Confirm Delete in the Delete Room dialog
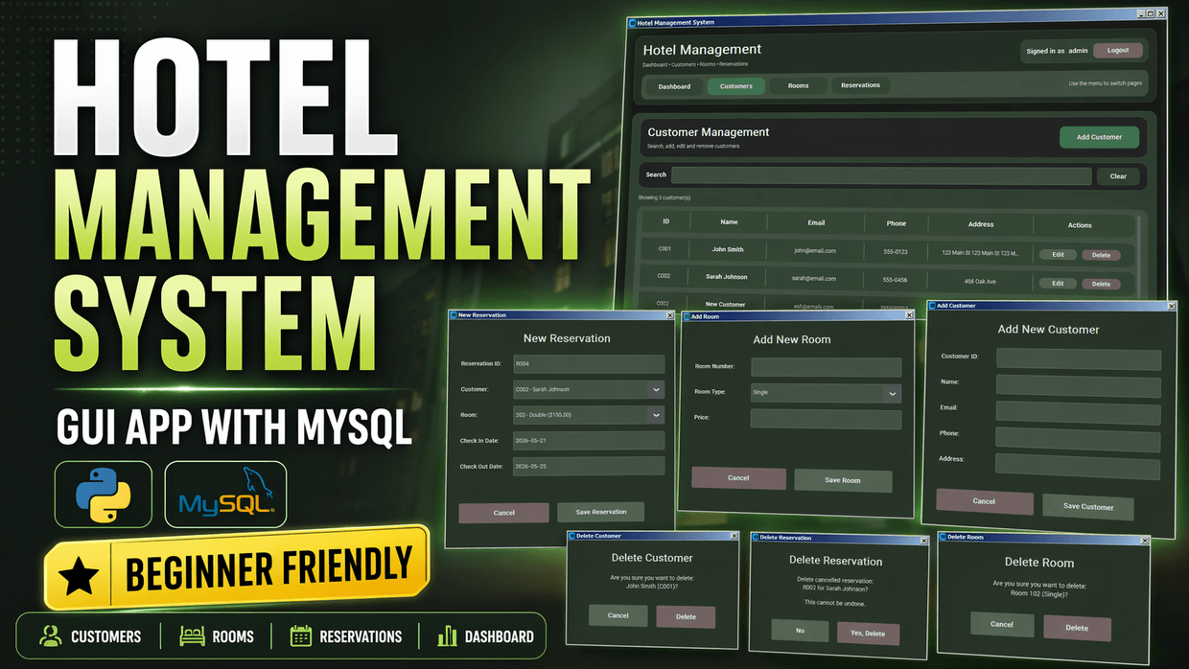The width and height of the screenshot is (1189, 669). click(1077, 628)
